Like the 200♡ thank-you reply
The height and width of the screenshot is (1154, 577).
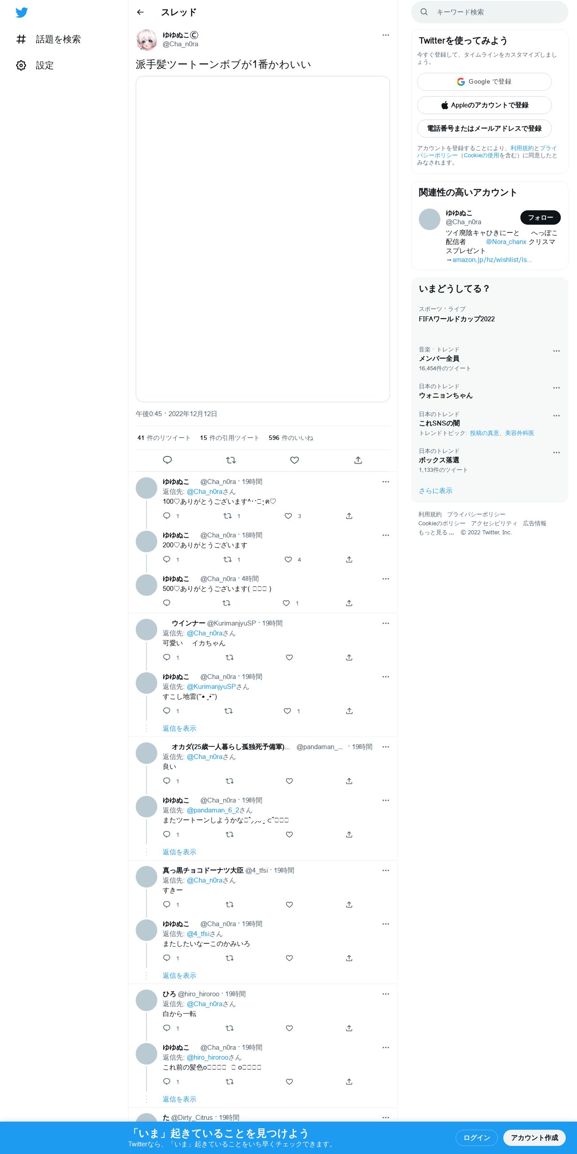coord(288,559)
